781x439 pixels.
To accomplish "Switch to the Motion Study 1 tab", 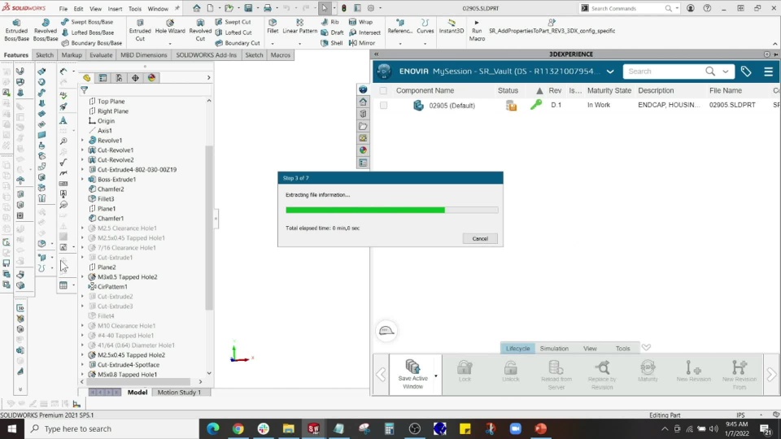I will click(x=179, y=392).
